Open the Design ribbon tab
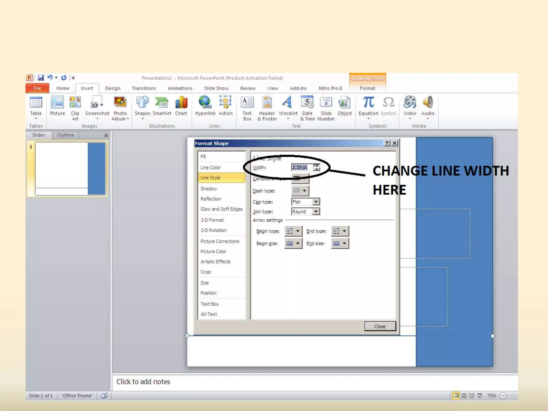548x411 pixels. [113, 88]
